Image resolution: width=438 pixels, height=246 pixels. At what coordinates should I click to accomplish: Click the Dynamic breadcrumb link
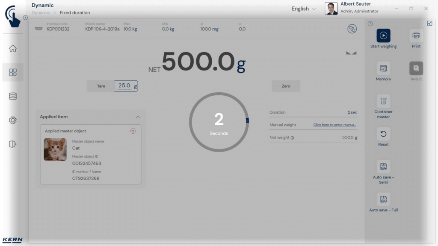point(41,13)
